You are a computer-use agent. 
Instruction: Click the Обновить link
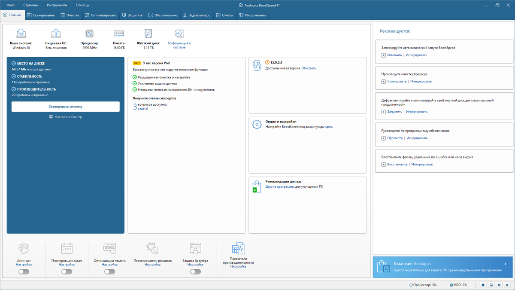coord(309,68)
